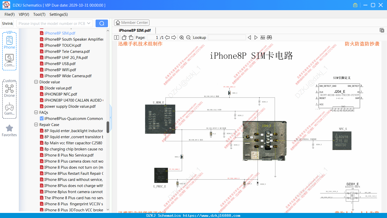Click the home icon in Member Center
The image size is (387, 218).
[x=118, y=23]
